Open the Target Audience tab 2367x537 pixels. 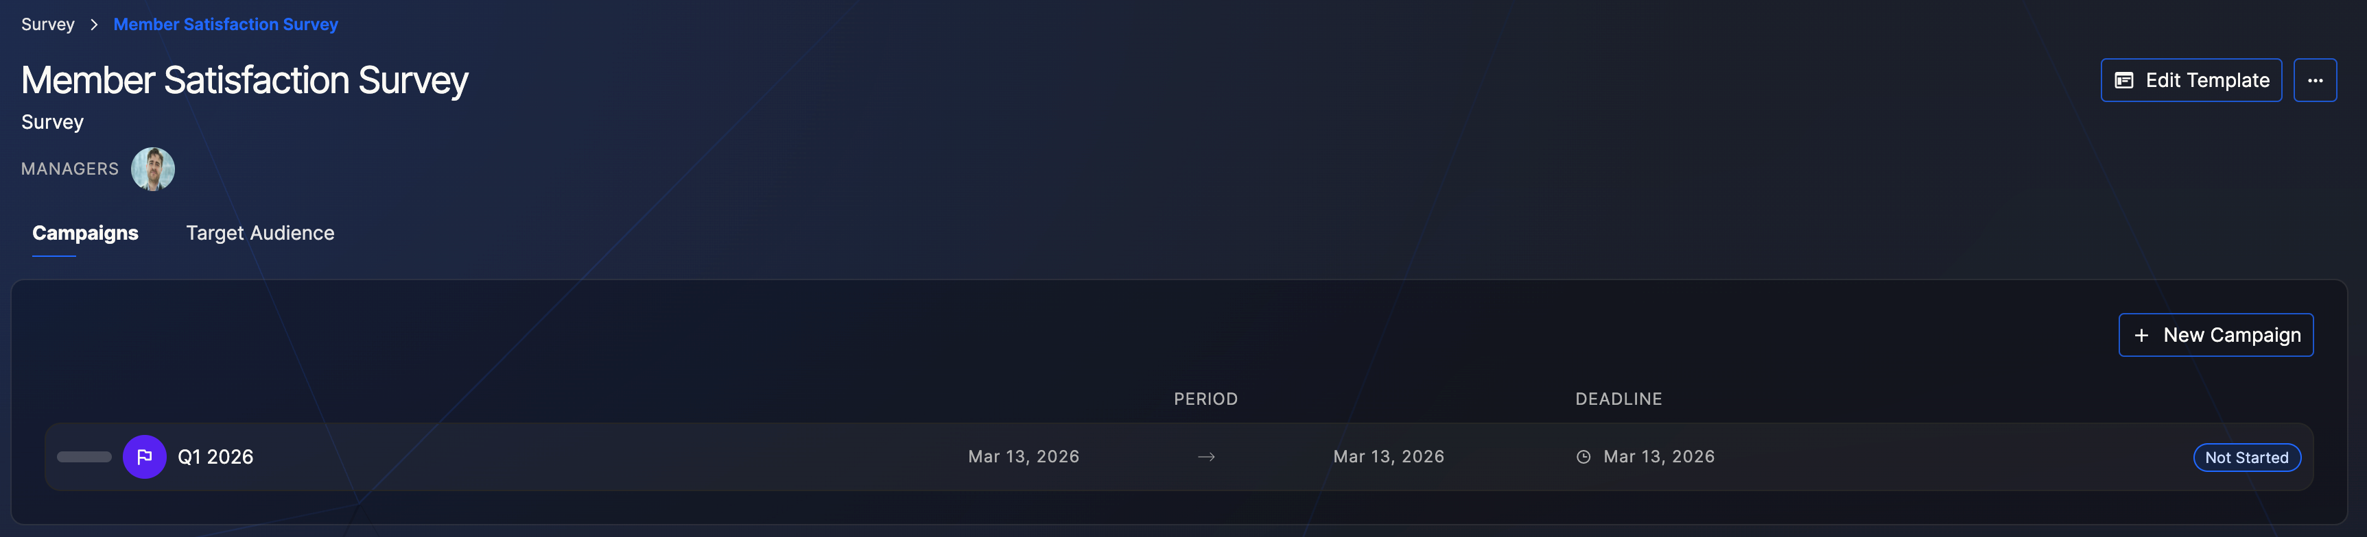260,233
